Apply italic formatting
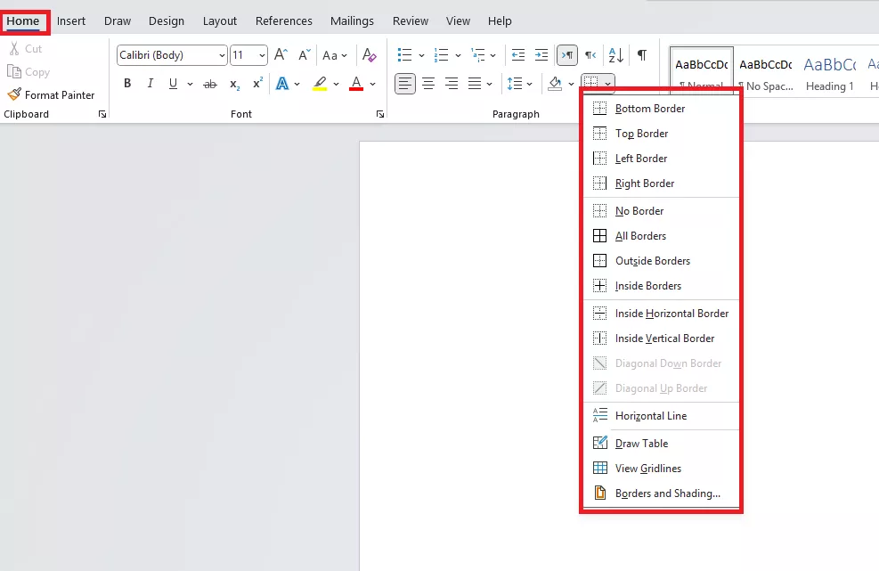This screenshot has width=879, height=571. (150, 84)
